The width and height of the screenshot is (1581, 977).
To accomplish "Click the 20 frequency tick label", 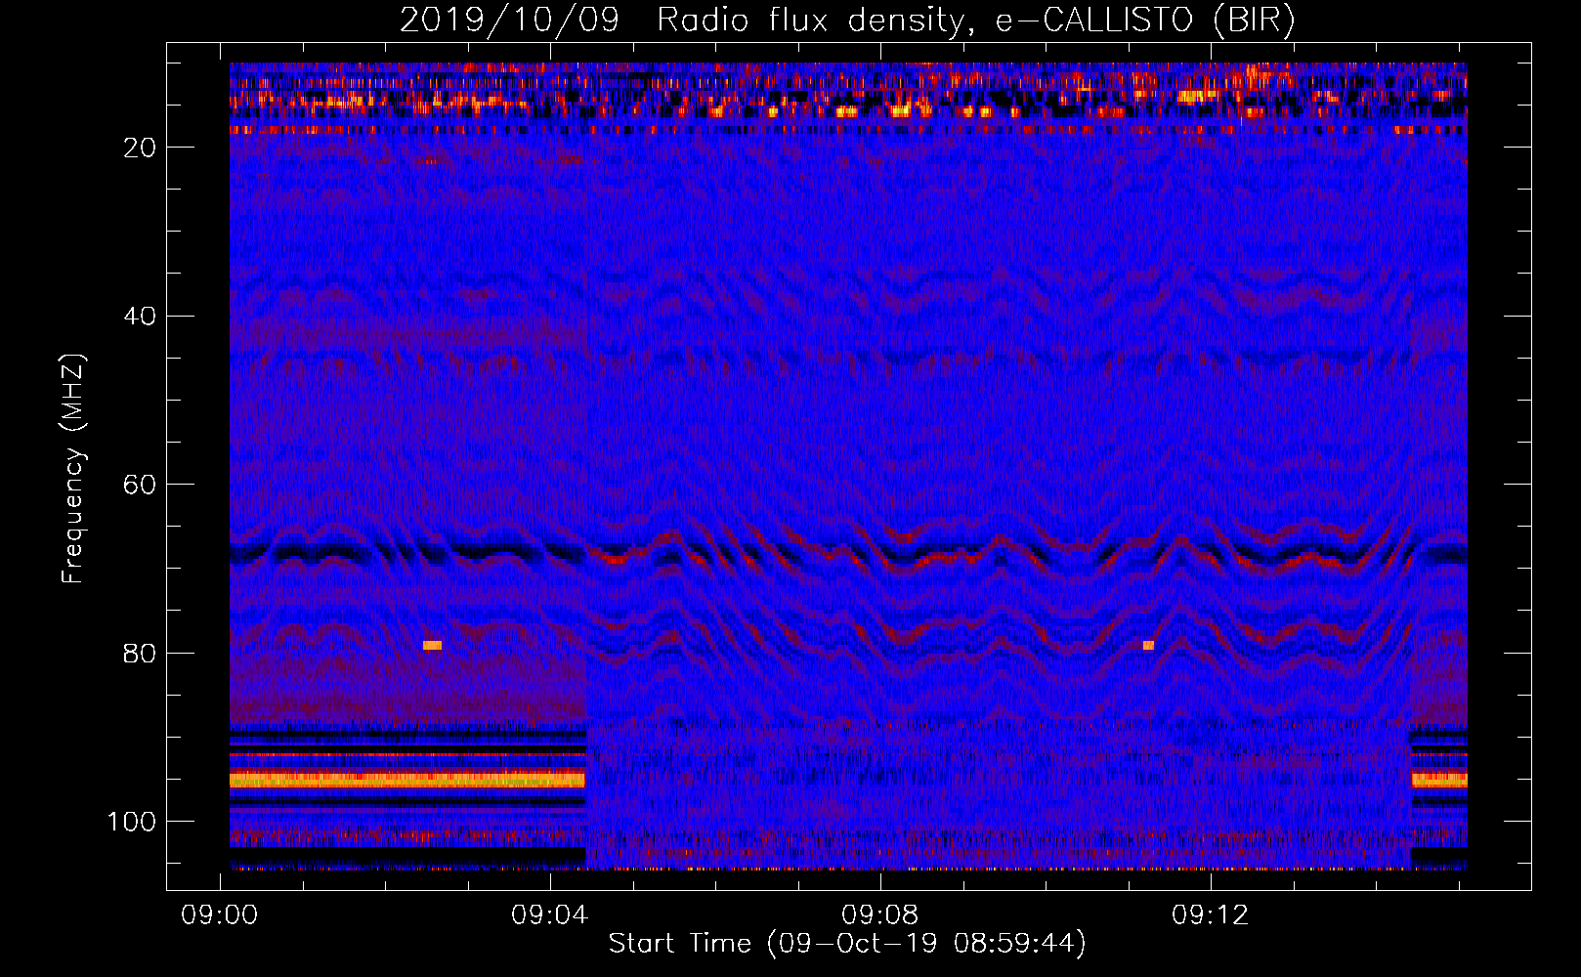I will pos(141,148).
